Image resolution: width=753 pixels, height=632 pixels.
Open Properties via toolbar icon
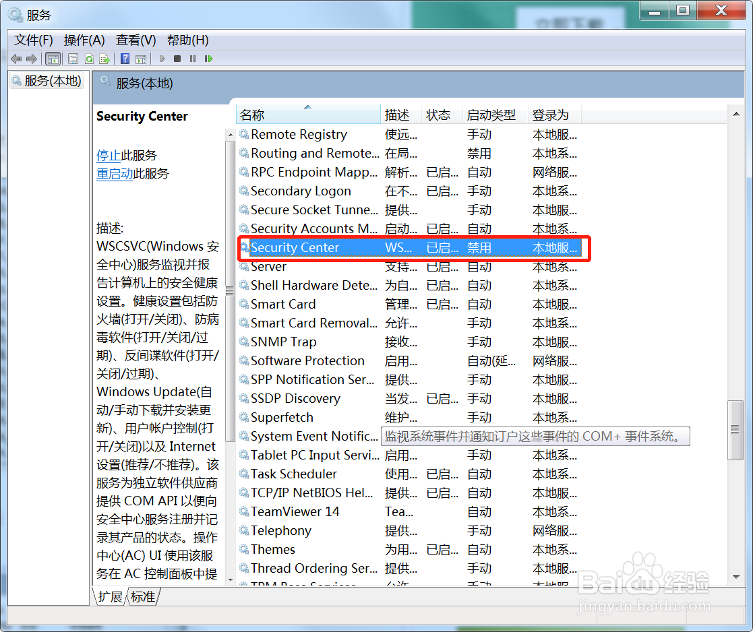pos(73,59)
